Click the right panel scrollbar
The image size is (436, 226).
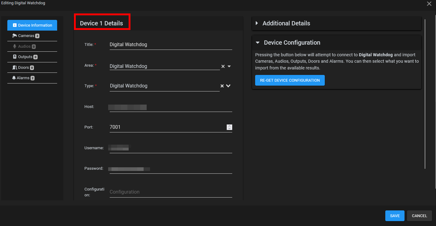click(x=425, y=92)
